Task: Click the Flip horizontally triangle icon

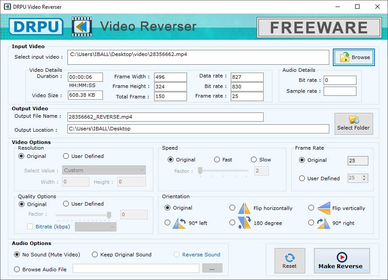Action: point(244,208)
